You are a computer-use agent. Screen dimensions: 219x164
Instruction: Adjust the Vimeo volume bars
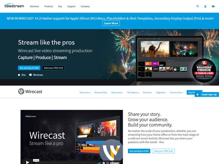[x=99, y=163]
